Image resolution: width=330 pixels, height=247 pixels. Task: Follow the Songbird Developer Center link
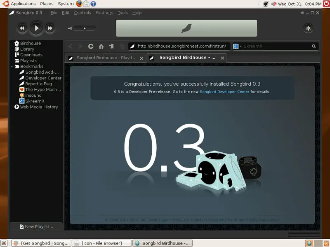pyautogui.click(x=224, y=92)
